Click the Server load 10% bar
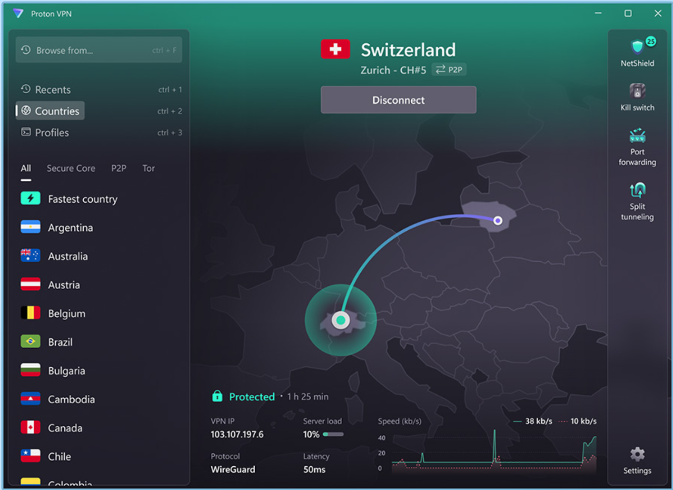The height and width of the screenshot is (490, 673). pyautogui.click(x=333, y=434)
